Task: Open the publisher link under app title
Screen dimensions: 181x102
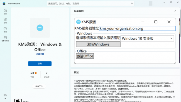Action: point(40,54)
